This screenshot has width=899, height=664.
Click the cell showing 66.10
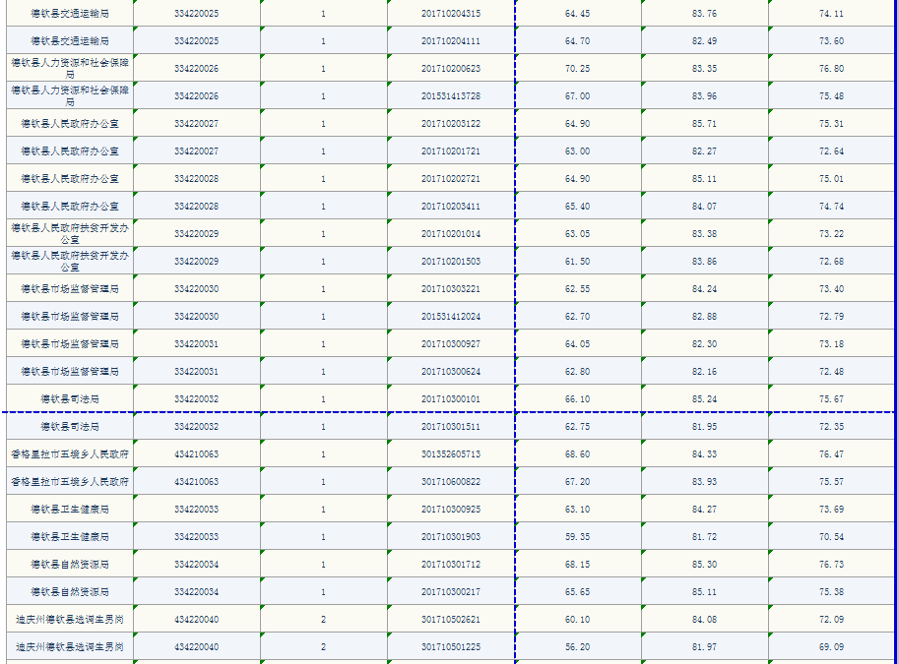click(x=577, y=399)
